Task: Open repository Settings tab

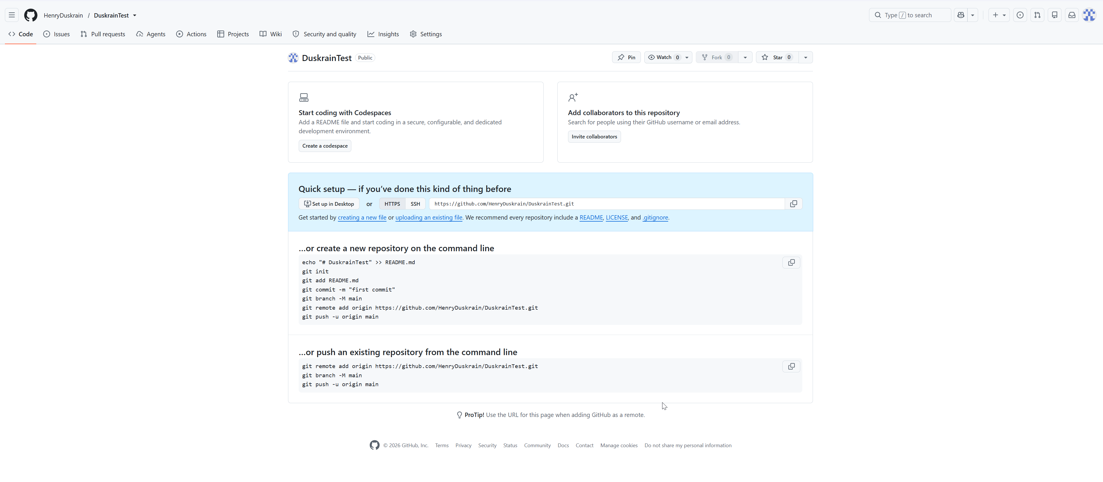Action: (x=426, y=34)
